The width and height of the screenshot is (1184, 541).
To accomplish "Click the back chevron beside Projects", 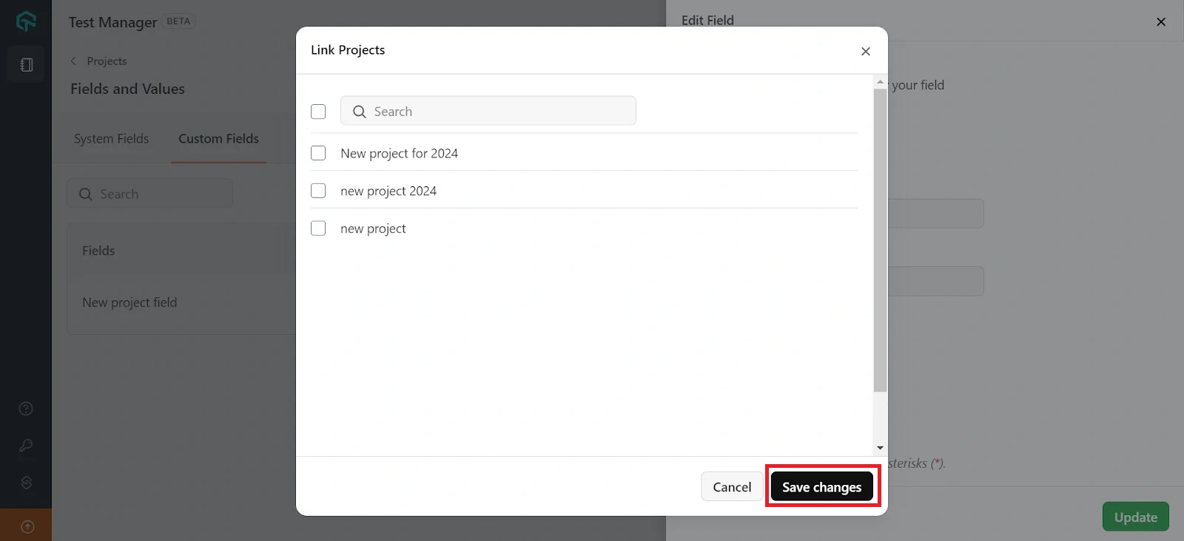I will [x=73, y=61].
